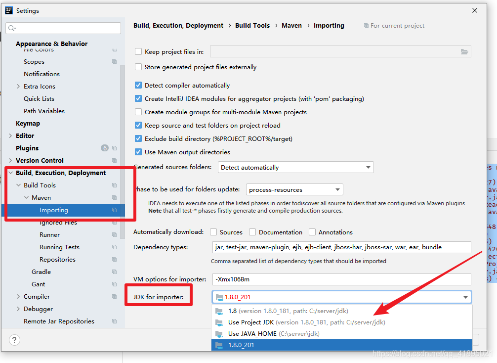Select the 1.8 JDK option in the list
Image resolution: width=497 pixels, height=363 pixels.
point(342,311)
